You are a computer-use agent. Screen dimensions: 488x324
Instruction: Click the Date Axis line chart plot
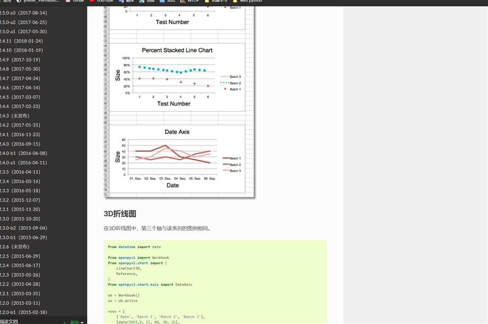pos(173,157)
